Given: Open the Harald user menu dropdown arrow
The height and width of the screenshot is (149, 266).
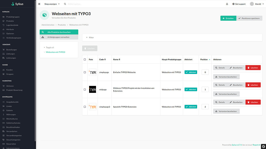Looking at the screenshot, I should (x=263, y=4).
